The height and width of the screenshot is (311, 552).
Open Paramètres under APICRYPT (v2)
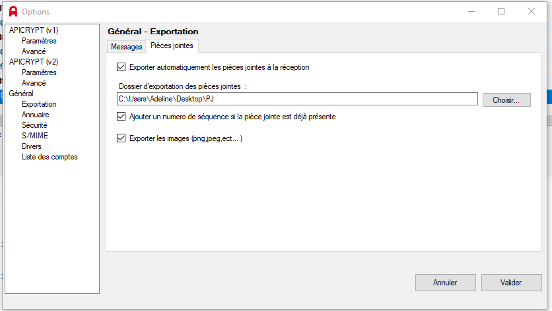click(x=39, y=72)
